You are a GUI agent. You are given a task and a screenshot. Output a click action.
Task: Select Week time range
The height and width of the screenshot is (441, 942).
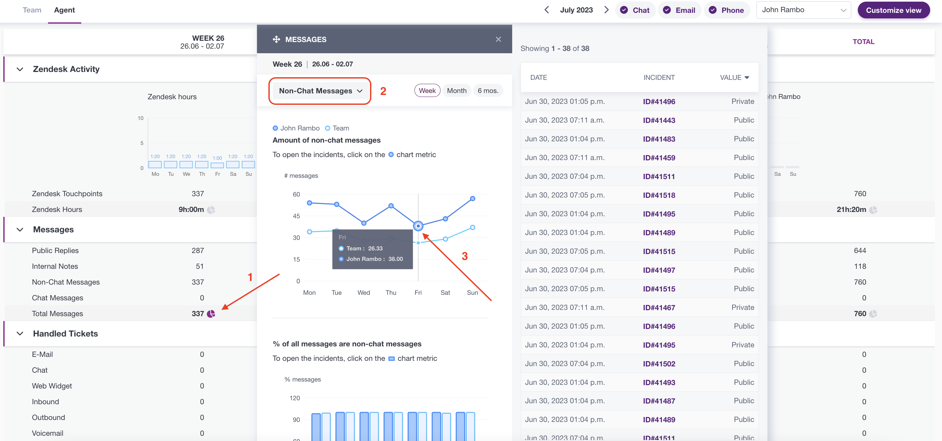pyautogui.click(x=427, y=91)
